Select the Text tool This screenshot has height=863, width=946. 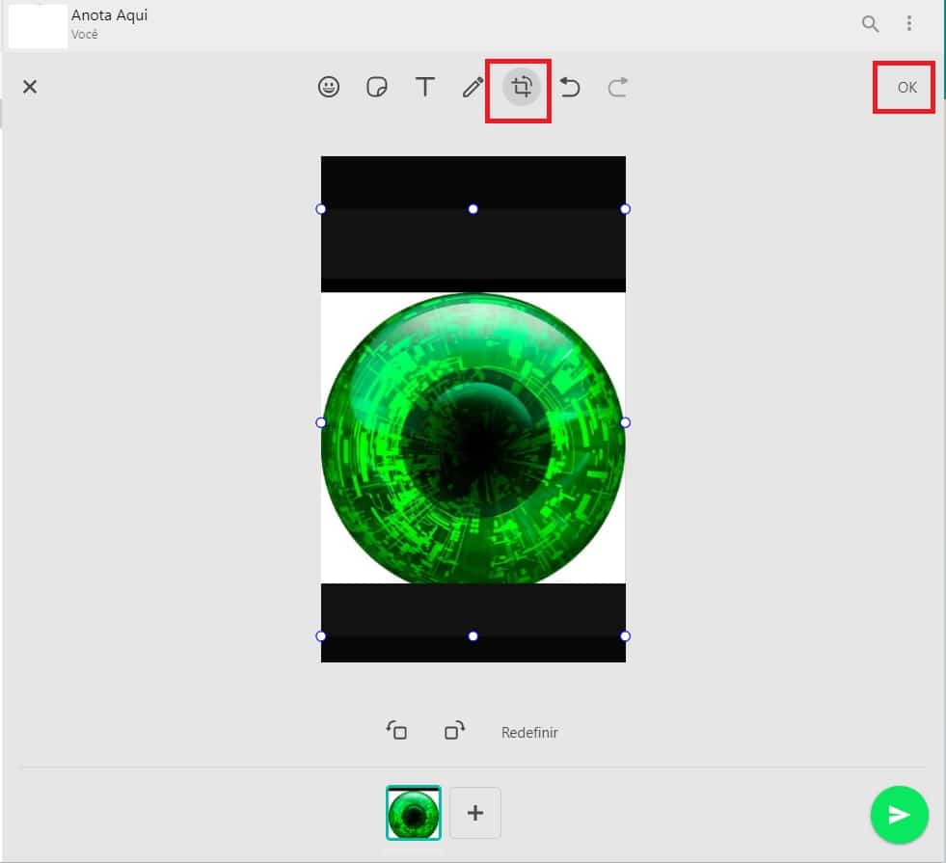pyautogui.click(x=424, y=87)
